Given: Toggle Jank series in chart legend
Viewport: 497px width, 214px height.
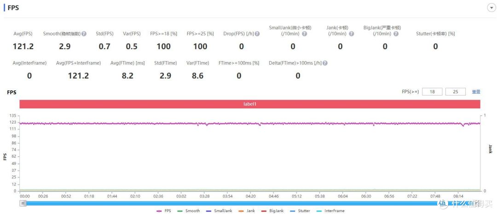Looking at the screenshot, I should (246, 211).
